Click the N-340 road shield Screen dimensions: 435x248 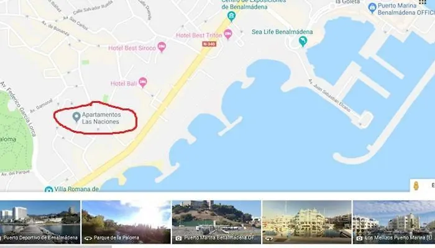point(209,44)
